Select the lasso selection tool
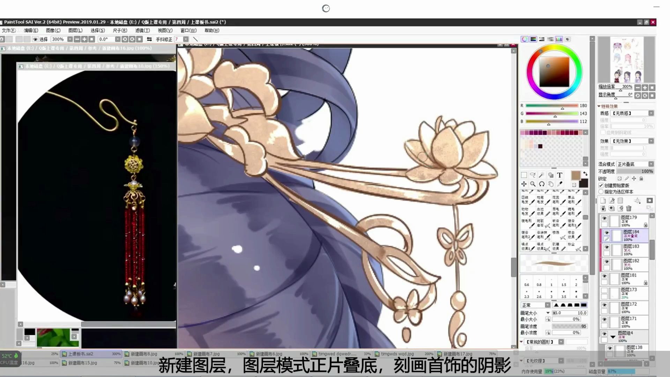The image size is (670, 377). tap(533, 175)
